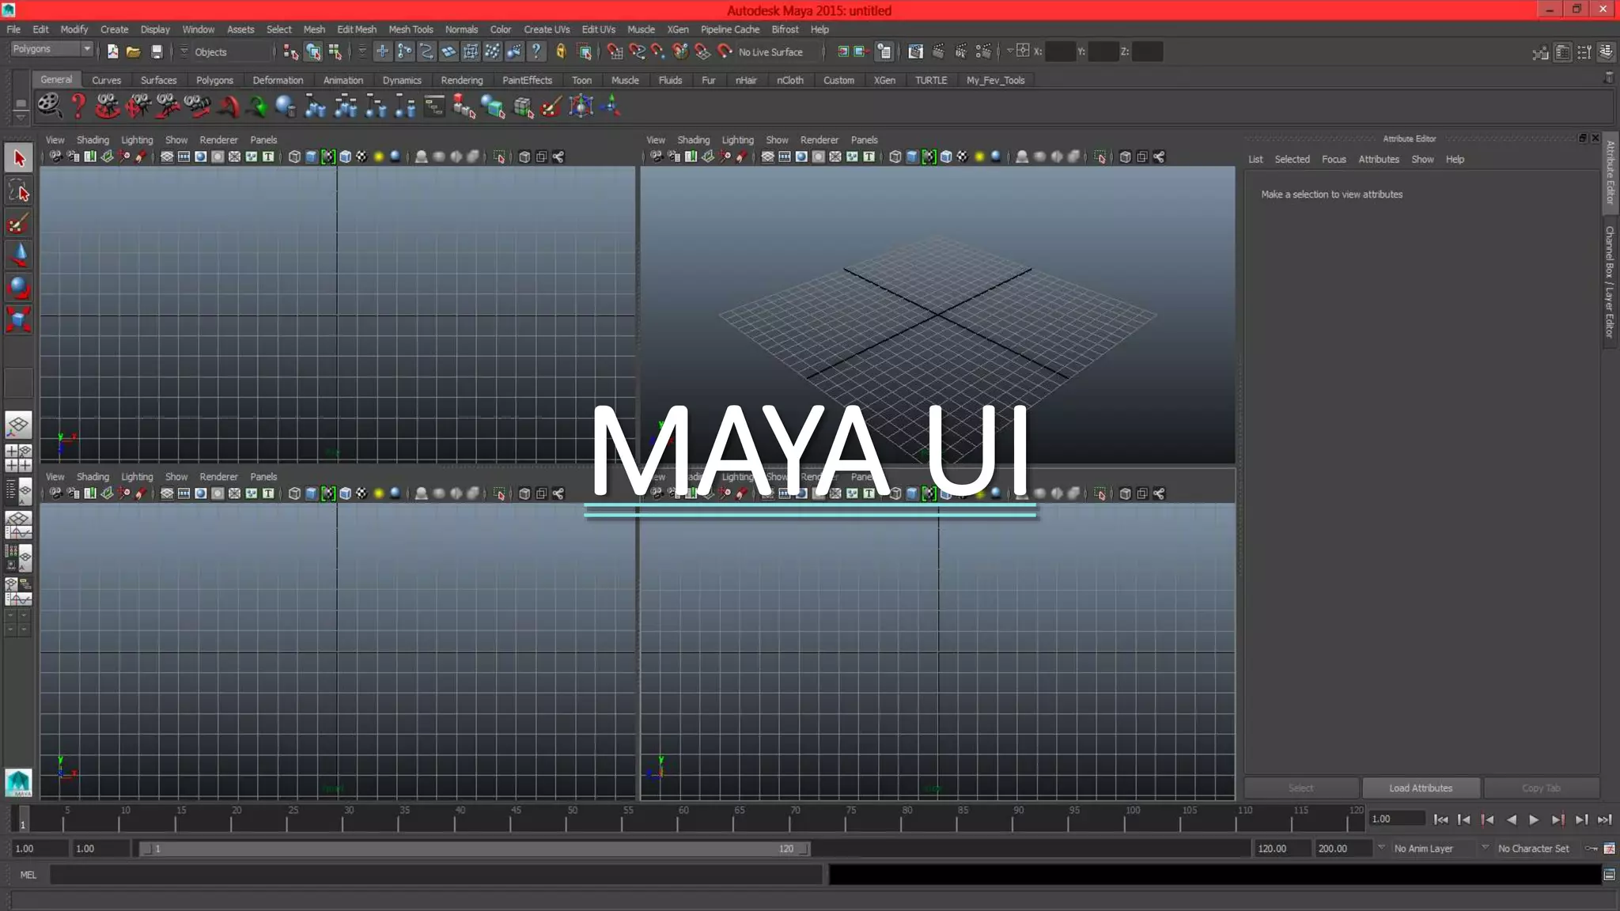The width and height of the screenshot is (1620, 911).
Task: Select the arrow Select tool in the toolbox
Action: (19, 158)
